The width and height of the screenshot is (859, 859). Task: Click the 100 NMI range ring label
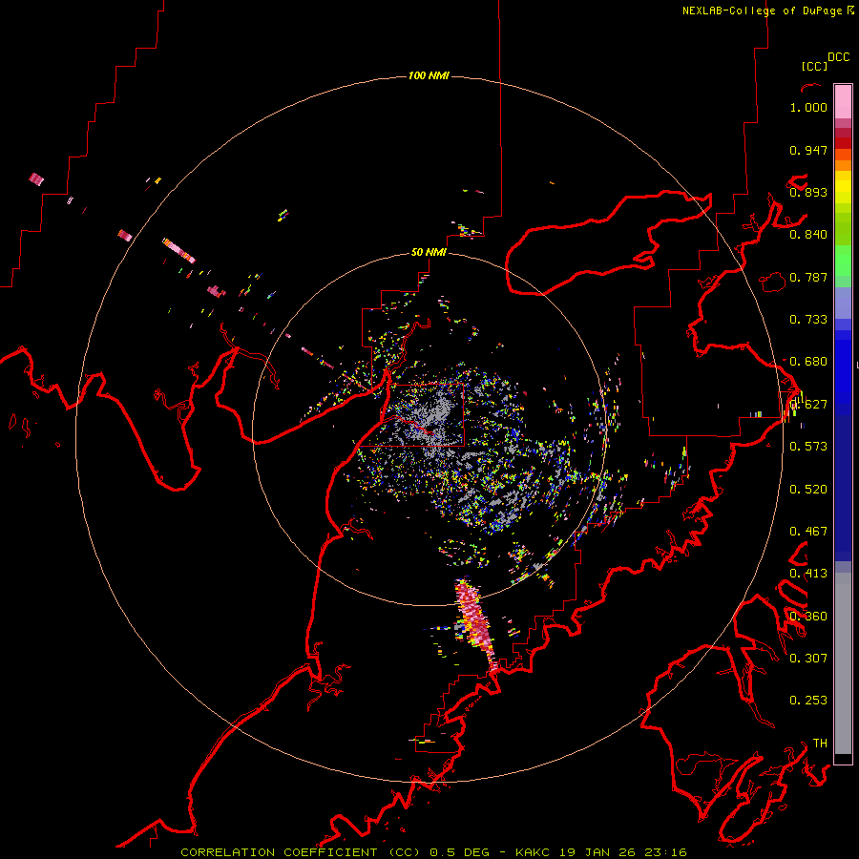point(429,75)
